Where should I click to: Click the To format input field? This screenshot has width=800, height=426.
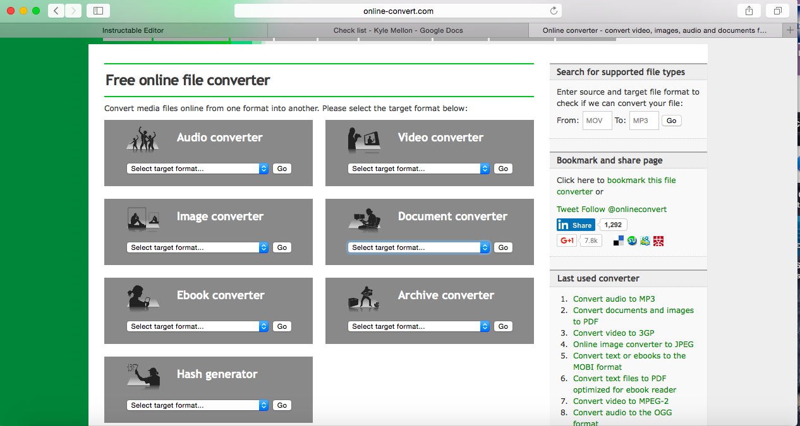pyautogui.click(x=644, y=121)
